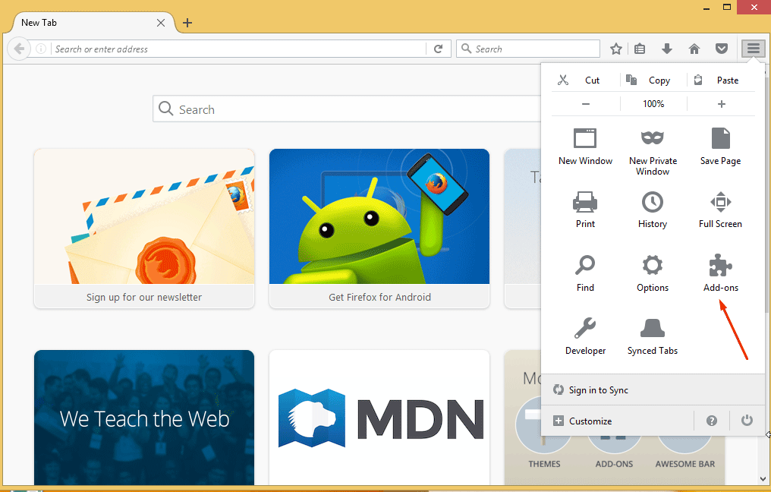This screenshot has width=771, height=492.
Task: Select the New Tab tab
Action: (93, 23)
